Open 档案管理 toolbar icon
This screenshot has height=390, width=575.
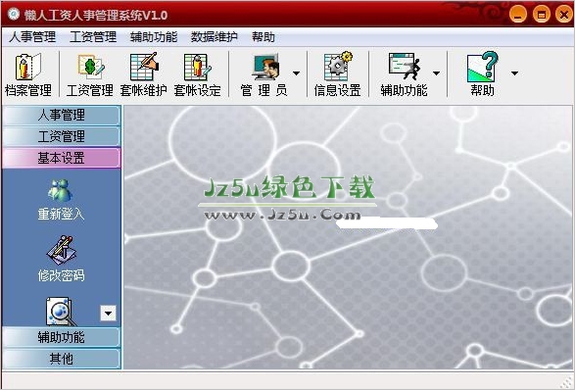27,74
